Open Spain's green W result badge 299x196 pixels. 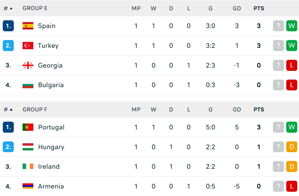(x=291, y=26)
